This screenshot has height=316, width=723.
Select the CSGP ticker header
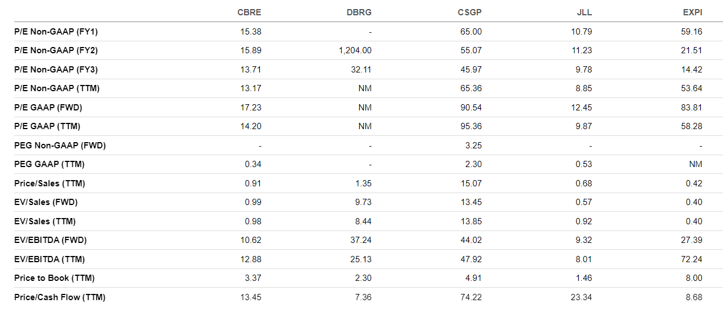pos(470,12)
